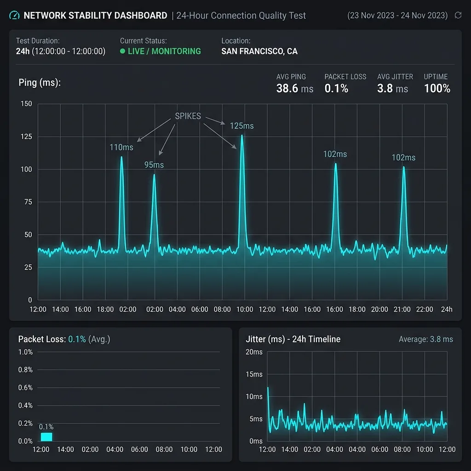This screenshot has height=471, width=471.
Task: Click the UPTIME value 100%
Action: click(x=437, y=88)
